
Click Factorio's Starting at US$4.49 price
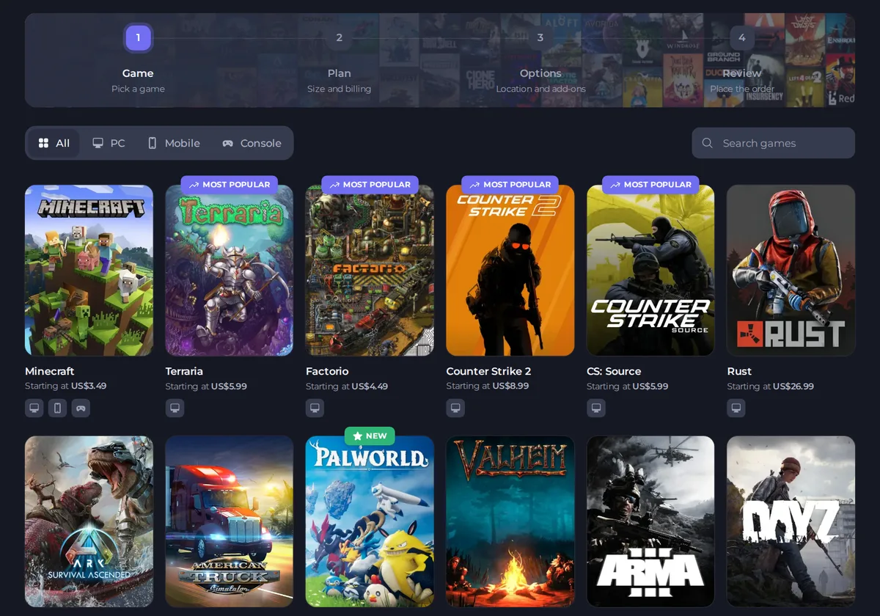point(347,386)
